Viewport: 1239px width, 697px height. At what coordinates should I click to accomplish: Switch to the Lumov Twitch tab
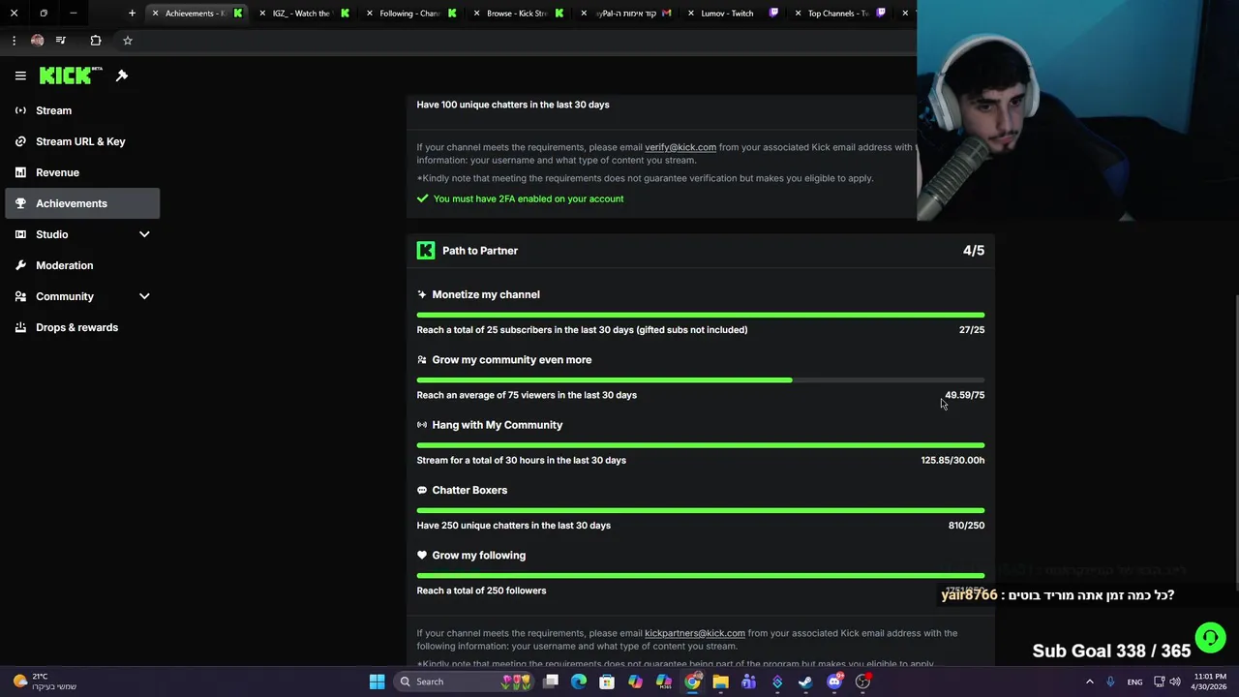point(732,14)
